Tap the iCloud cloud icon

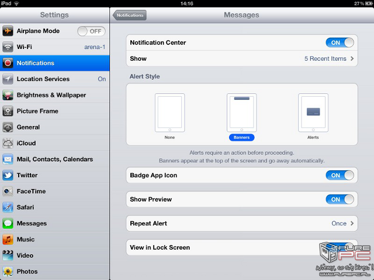(8, 143)
